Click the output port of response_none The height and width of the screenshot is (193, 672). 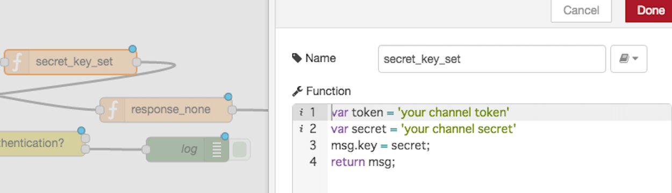click(232, 110)
